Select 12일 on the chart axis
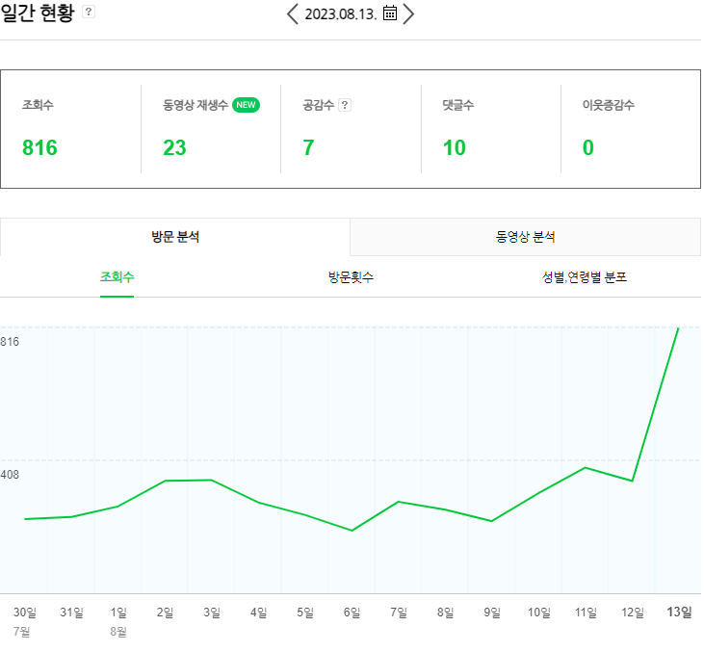This screenshot has width=704, height=652. pos(633,613)
